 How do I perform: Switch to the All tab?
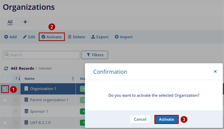pos(10,22)
